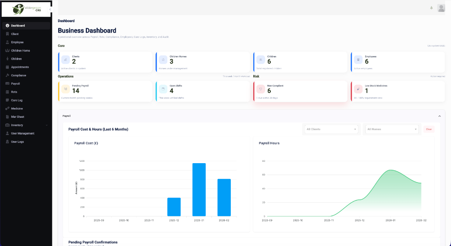Open Client in sidebar menu
Viewport: 451px width, 246px height.
[x=26, y=34]
